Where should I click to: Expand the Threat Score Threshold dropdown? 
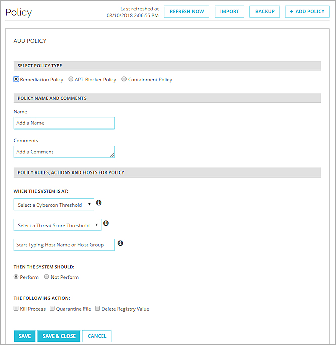tap(57, 225)
